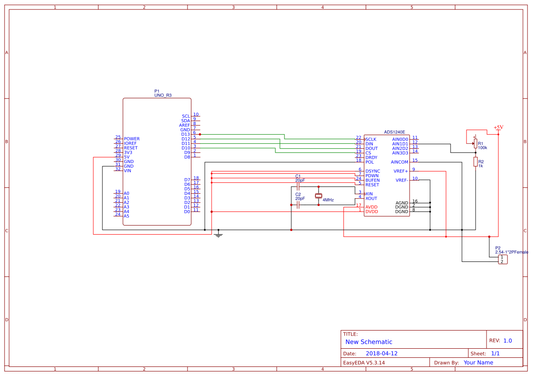Click the 4MHz crystal symbol
This screenshot has height=376, width=533.
tap(318, 195)
